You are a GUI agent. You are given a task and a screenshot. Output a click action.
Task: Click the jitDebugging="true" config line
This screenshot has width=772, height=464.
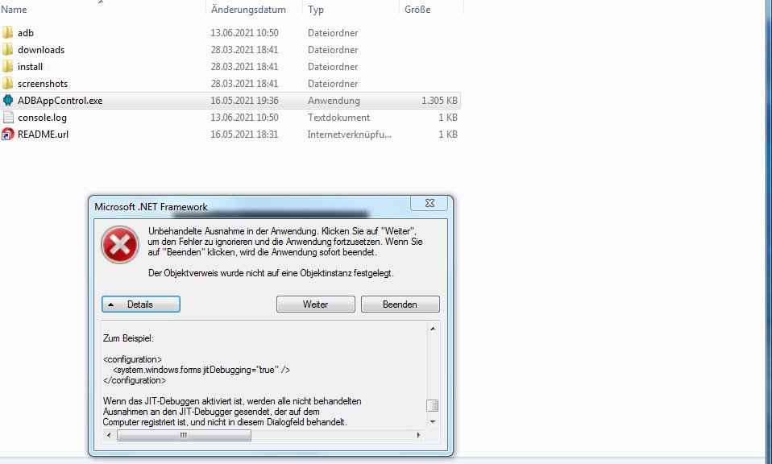tap(201, 370)
